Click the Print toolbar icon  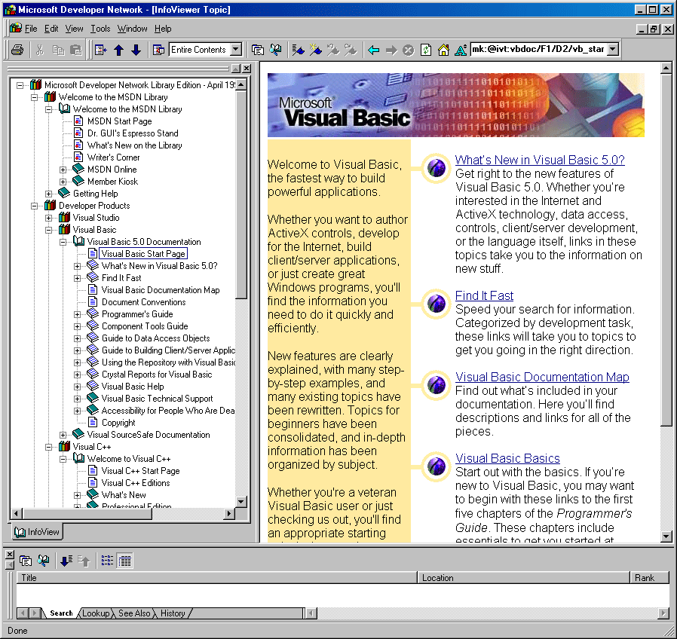17,50
